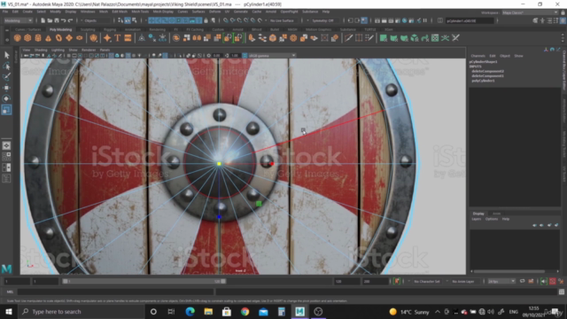Click the layer editor horizontal scrollbar
567x319 pixels.
[509, 271]
